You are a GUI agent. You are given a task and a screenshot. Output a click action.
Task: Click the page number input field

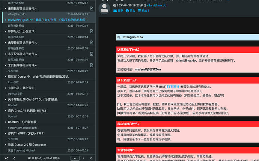[75, 158]
